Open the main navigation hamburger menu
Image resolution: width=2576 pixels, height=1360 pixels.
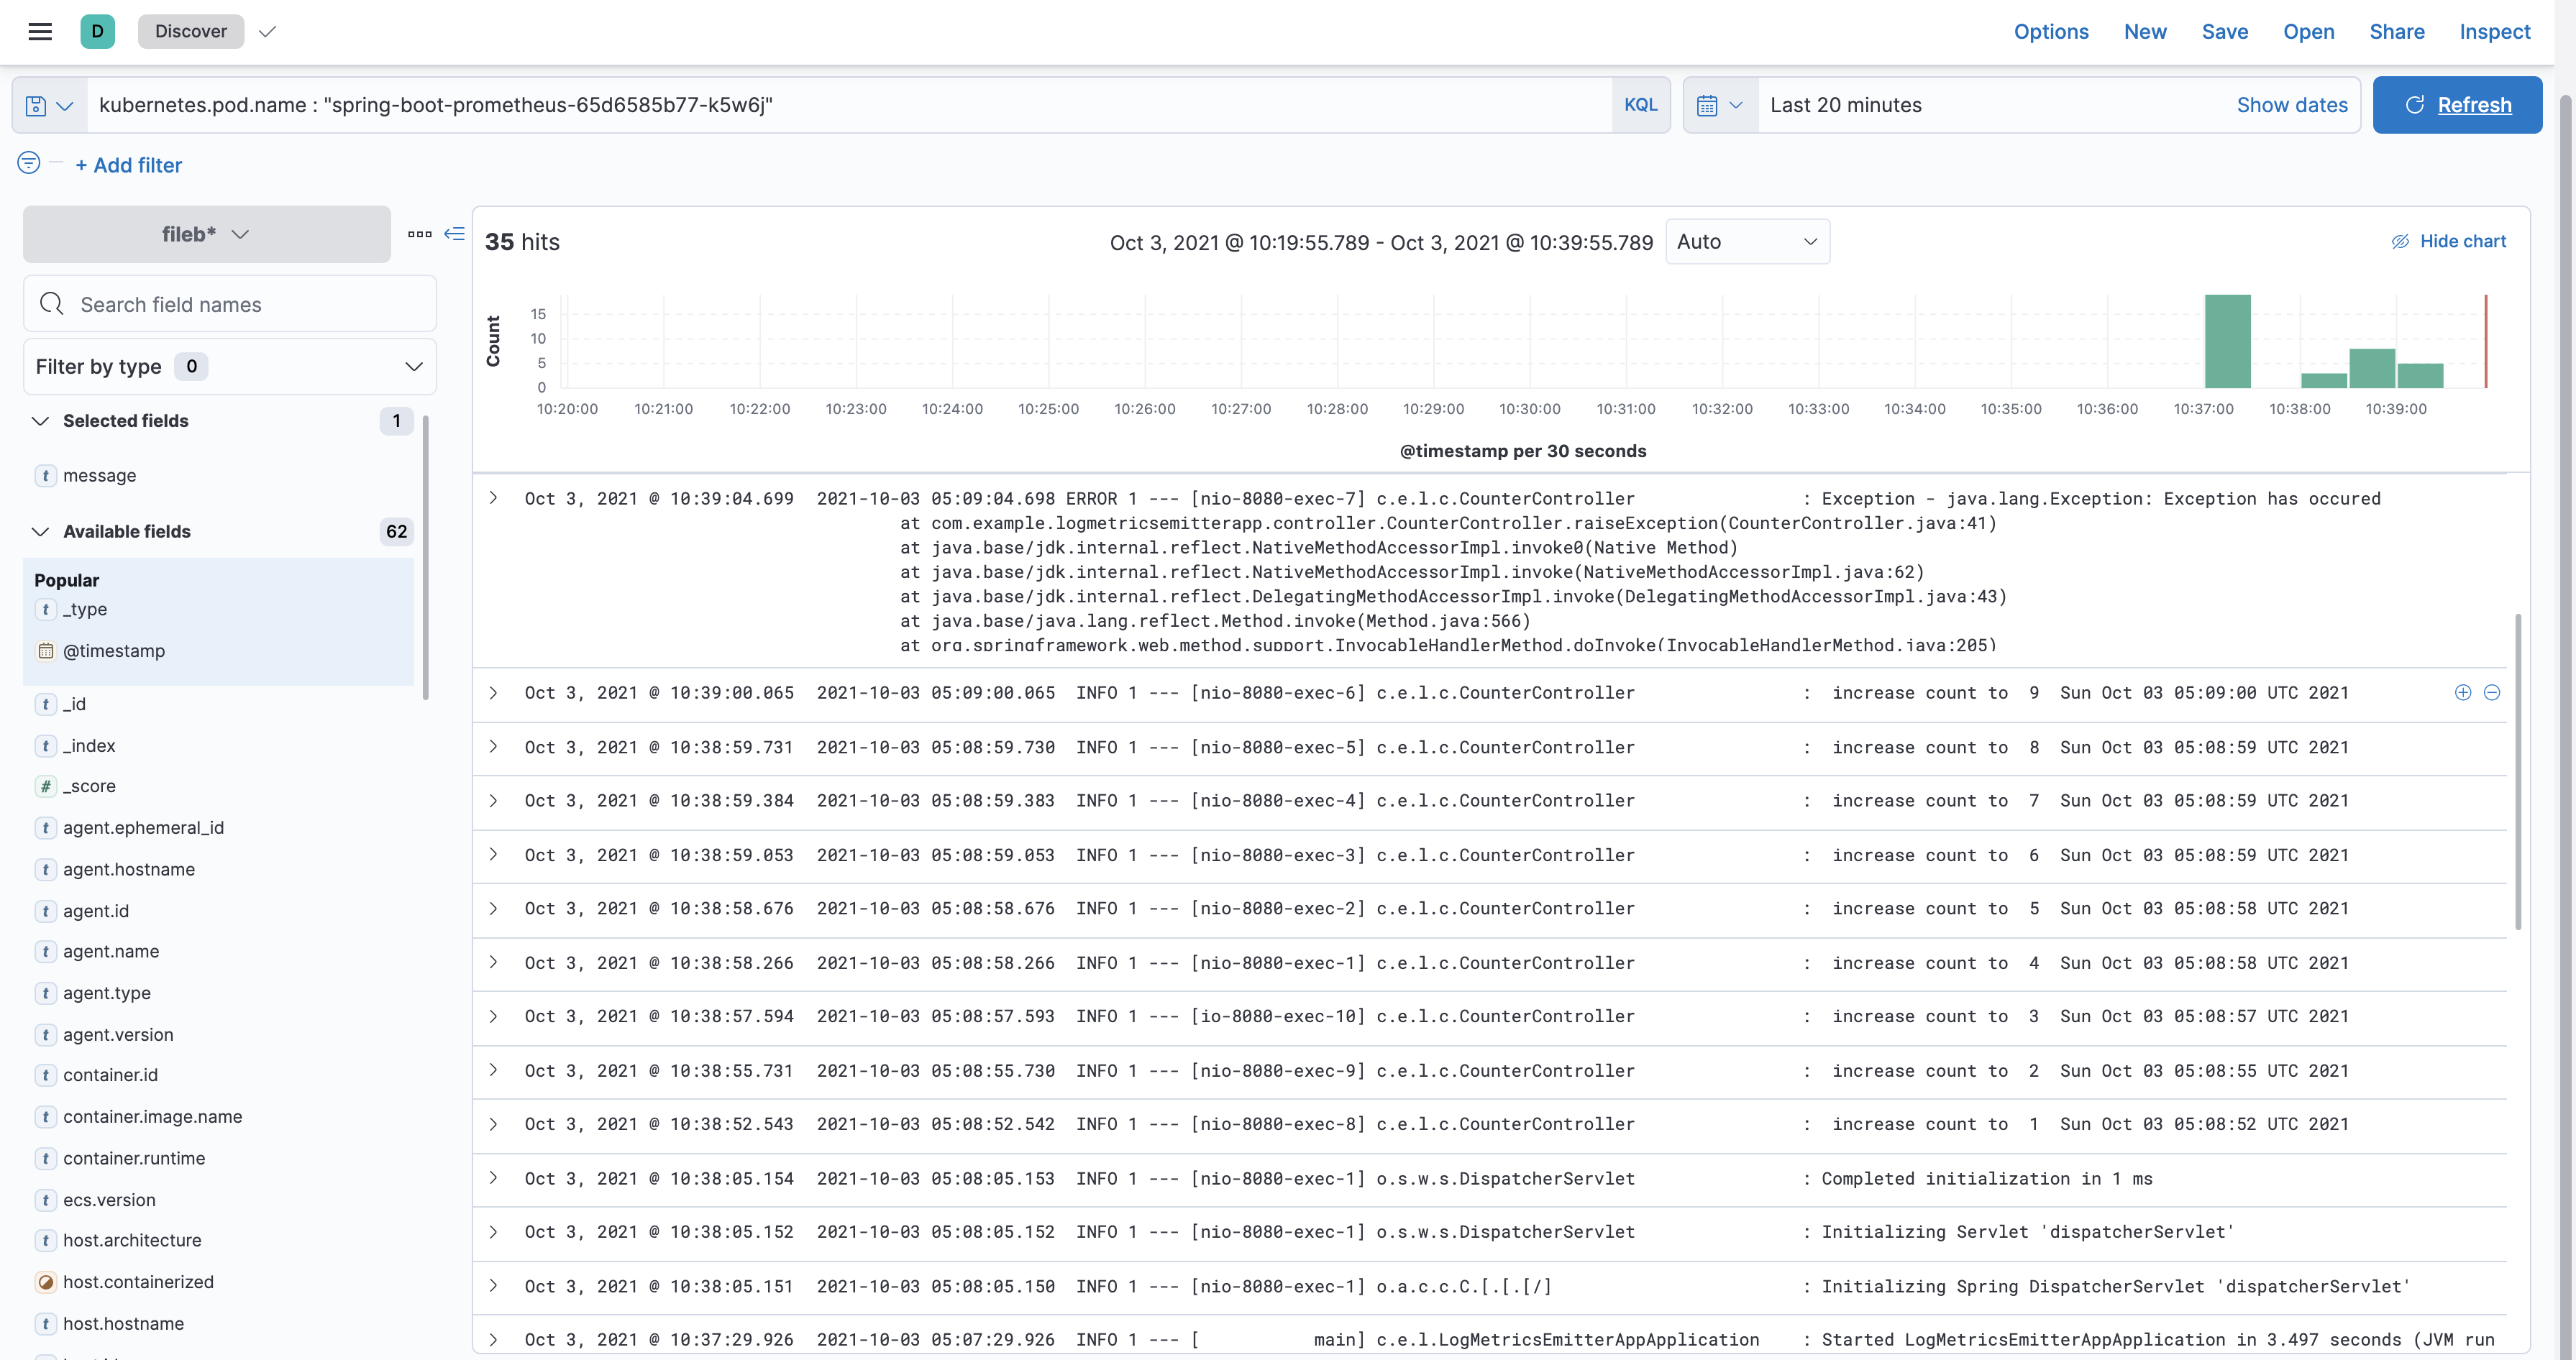pos(40,31)
